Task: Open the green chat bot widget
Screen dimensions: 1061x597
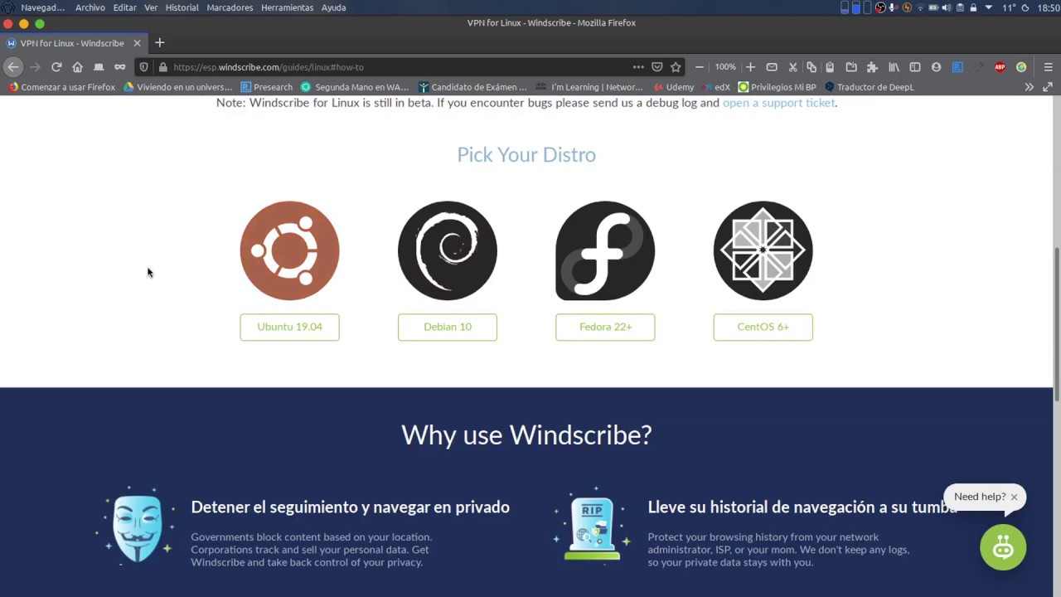Action: click(x=1003, y=547)
